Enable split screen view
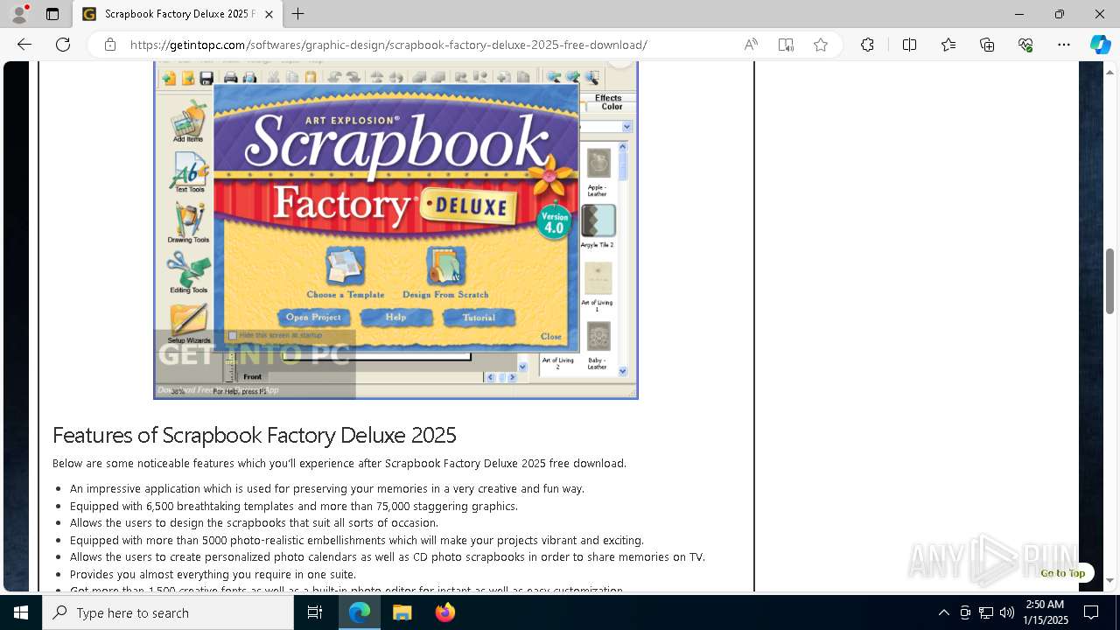 click(x=909, y=45)
